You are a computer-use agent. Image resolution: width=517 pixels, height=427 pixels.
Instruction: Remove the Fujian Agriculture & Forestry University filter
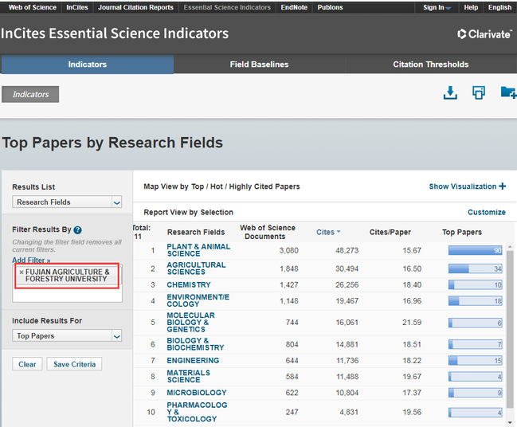[x=21, y=272]
